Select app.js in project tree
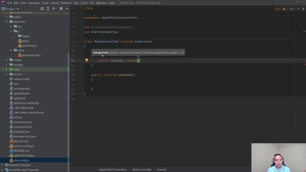Viewport: 306px width, 172px height. 25,41
